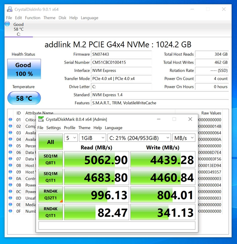Click Total Host Reads value 304 GB

(x=212, y=54)
